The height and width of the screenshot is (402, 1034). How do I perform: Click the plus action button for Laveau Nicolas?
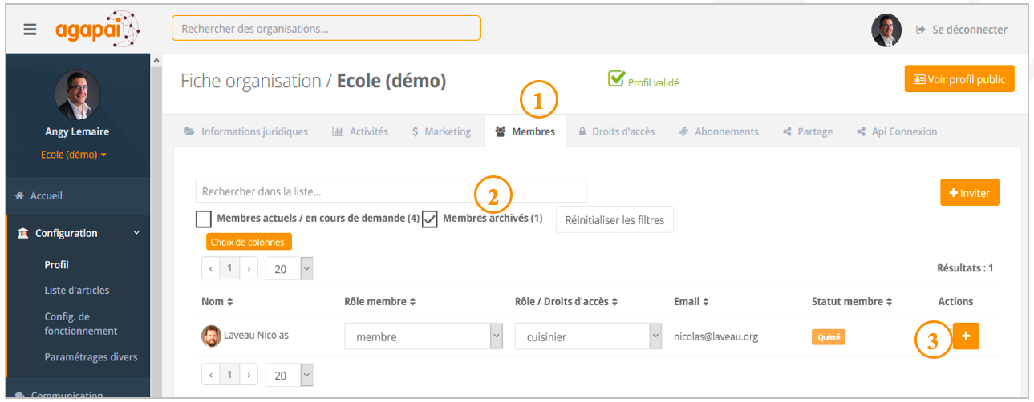coord(965,337)
